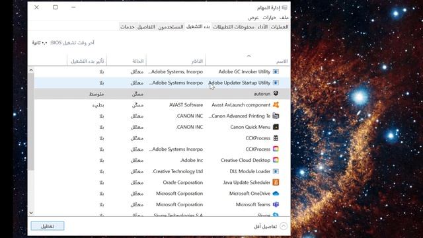Click the Adobe Systems CCXProcess colorful icon
This screenshot has width=423, height=238.
(276, 149)
